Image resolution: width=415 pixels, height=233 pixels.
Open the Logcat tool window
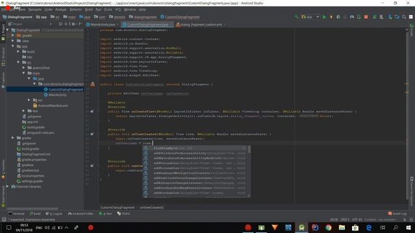point(54,214)
